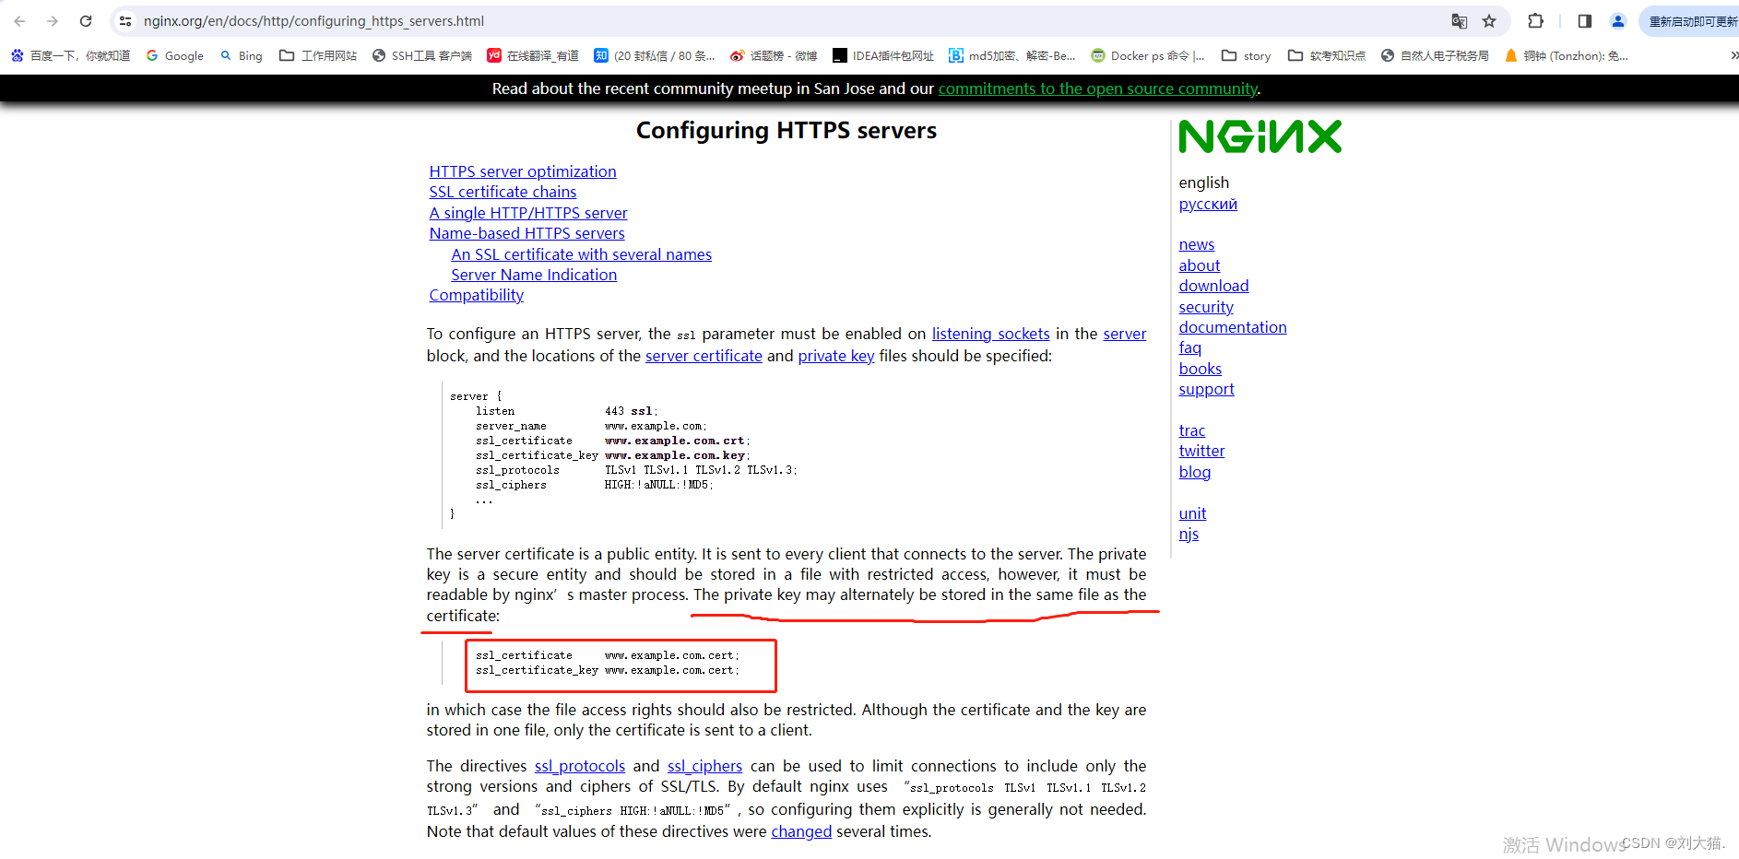Open the 自然人电子税务局 bookmark

click(x=1435, y=56)
